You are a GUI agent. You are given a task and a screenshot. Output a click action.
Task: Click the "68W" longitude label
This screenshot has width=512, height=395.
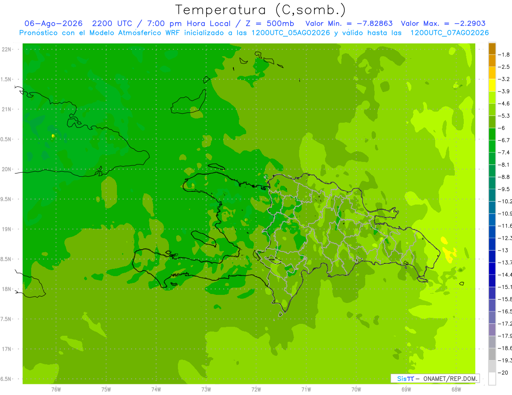click(456, 389)
